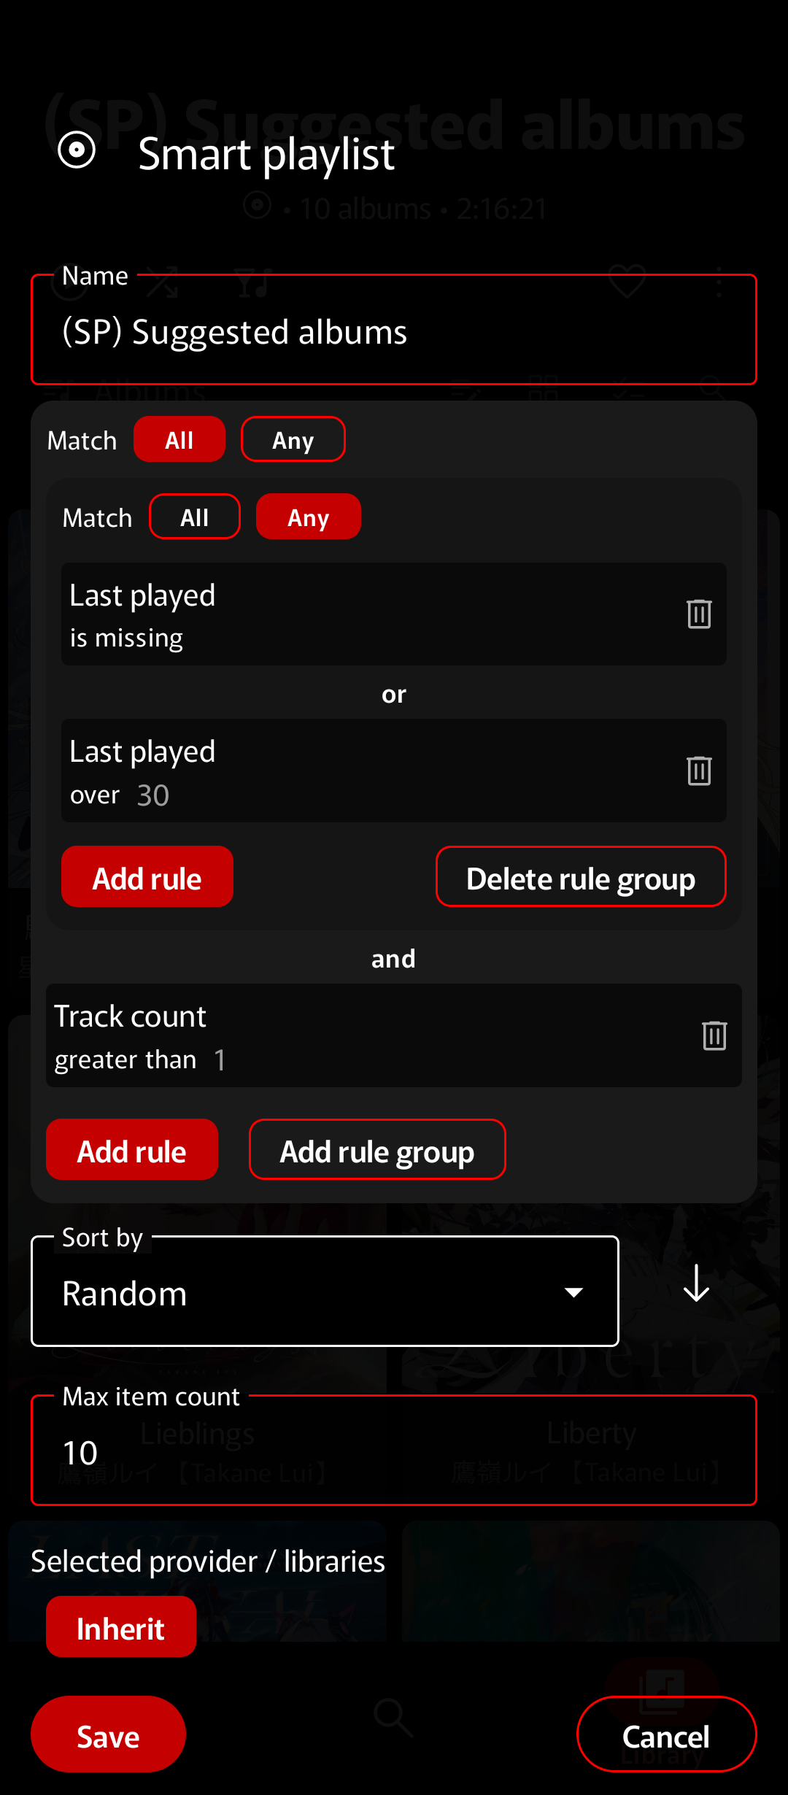Screen dimensions: 788x1795
Task: Set outer Match to Any
Action: 293,439
